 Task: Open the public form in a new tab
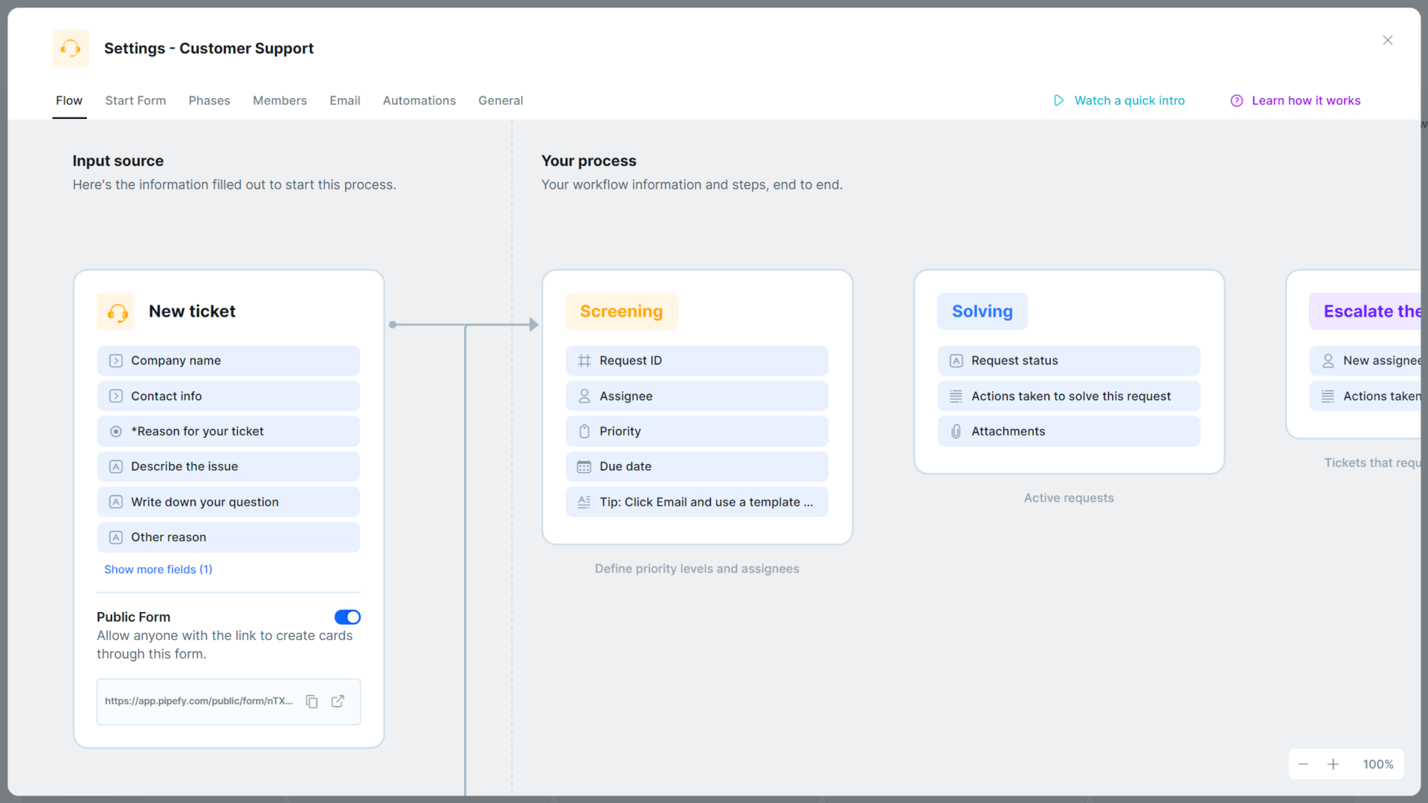click(338, 701)
